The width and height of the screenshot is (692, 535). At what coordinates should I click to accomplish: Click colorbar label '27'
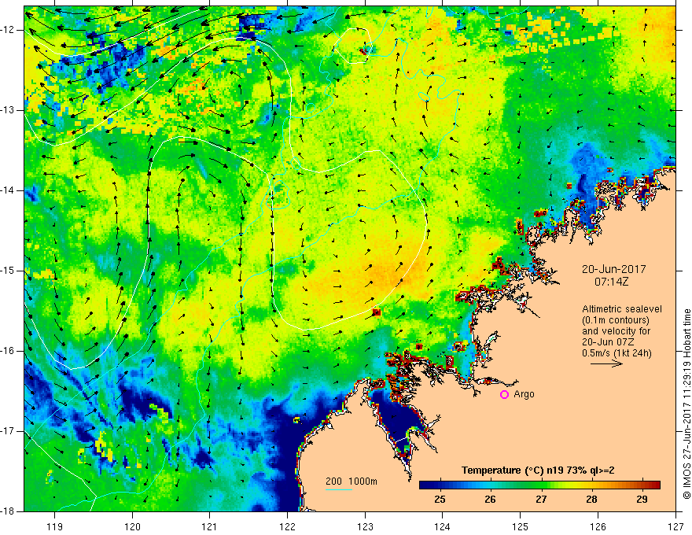541,500
